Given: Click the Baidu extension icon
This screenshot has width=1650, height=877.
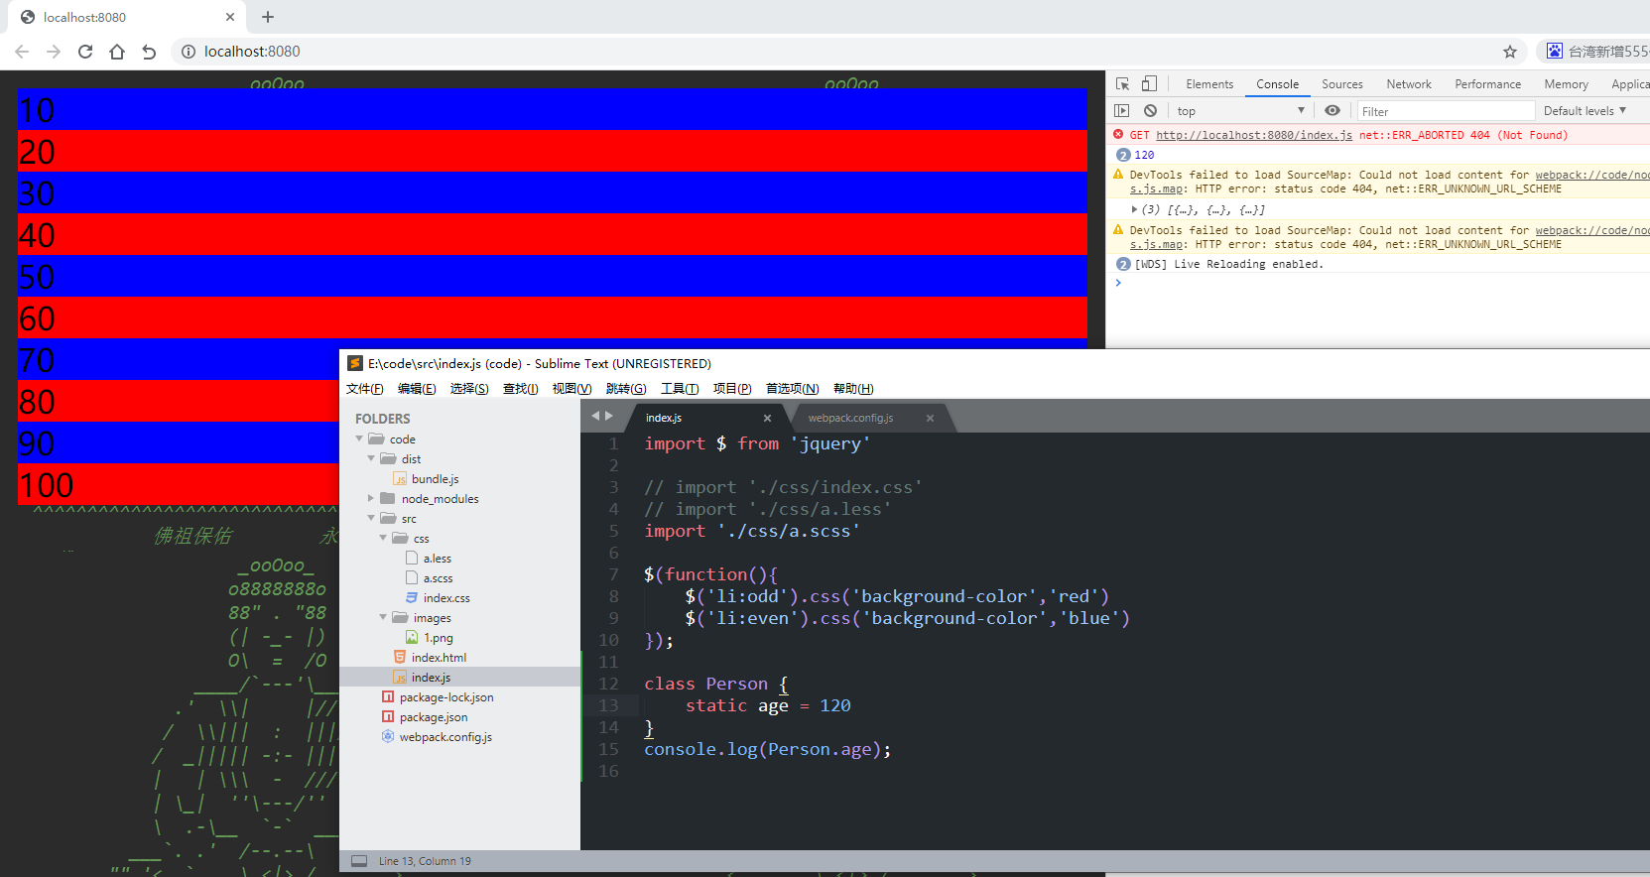Looking at the screenshot, I should pyautogui.click(x=1555, y=51).
